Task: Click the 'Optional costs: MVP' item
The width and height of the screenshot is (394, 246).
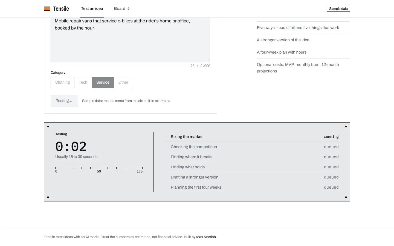Action: point(303,68)
